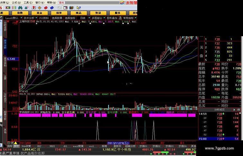Select the Dde决策 indicator tab
The image size is (243, 156).
coord(26,146)
